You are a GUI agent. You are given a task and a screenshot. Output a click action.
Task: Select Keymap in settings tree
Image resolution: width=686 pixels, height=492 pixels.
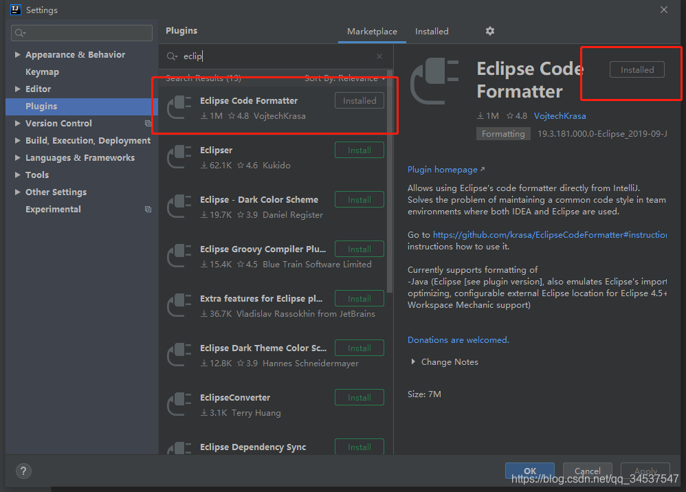(42, 71)
